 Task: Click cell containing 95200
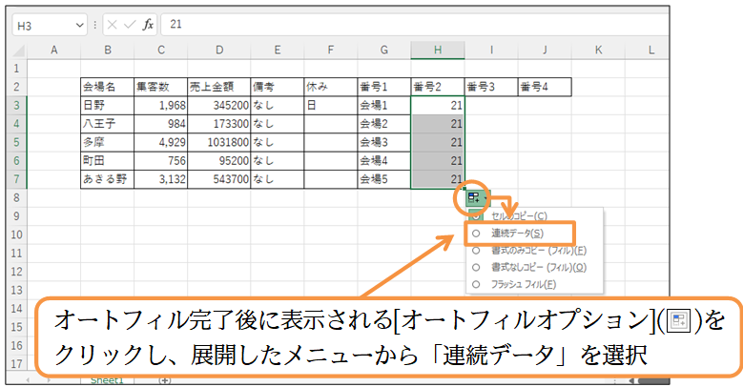(219, 160)
